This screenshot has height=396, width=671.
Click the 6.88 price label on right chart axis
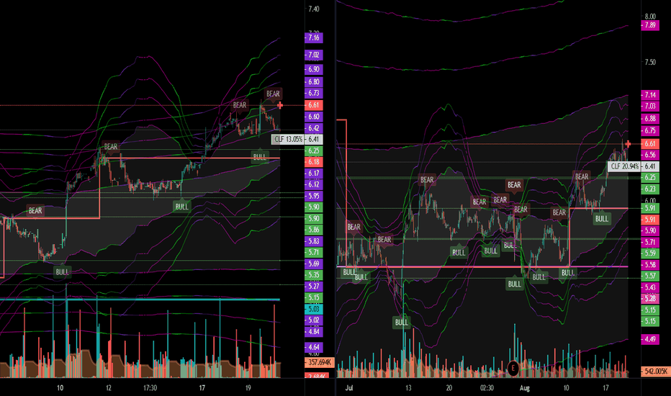click(x=650, y=119)
